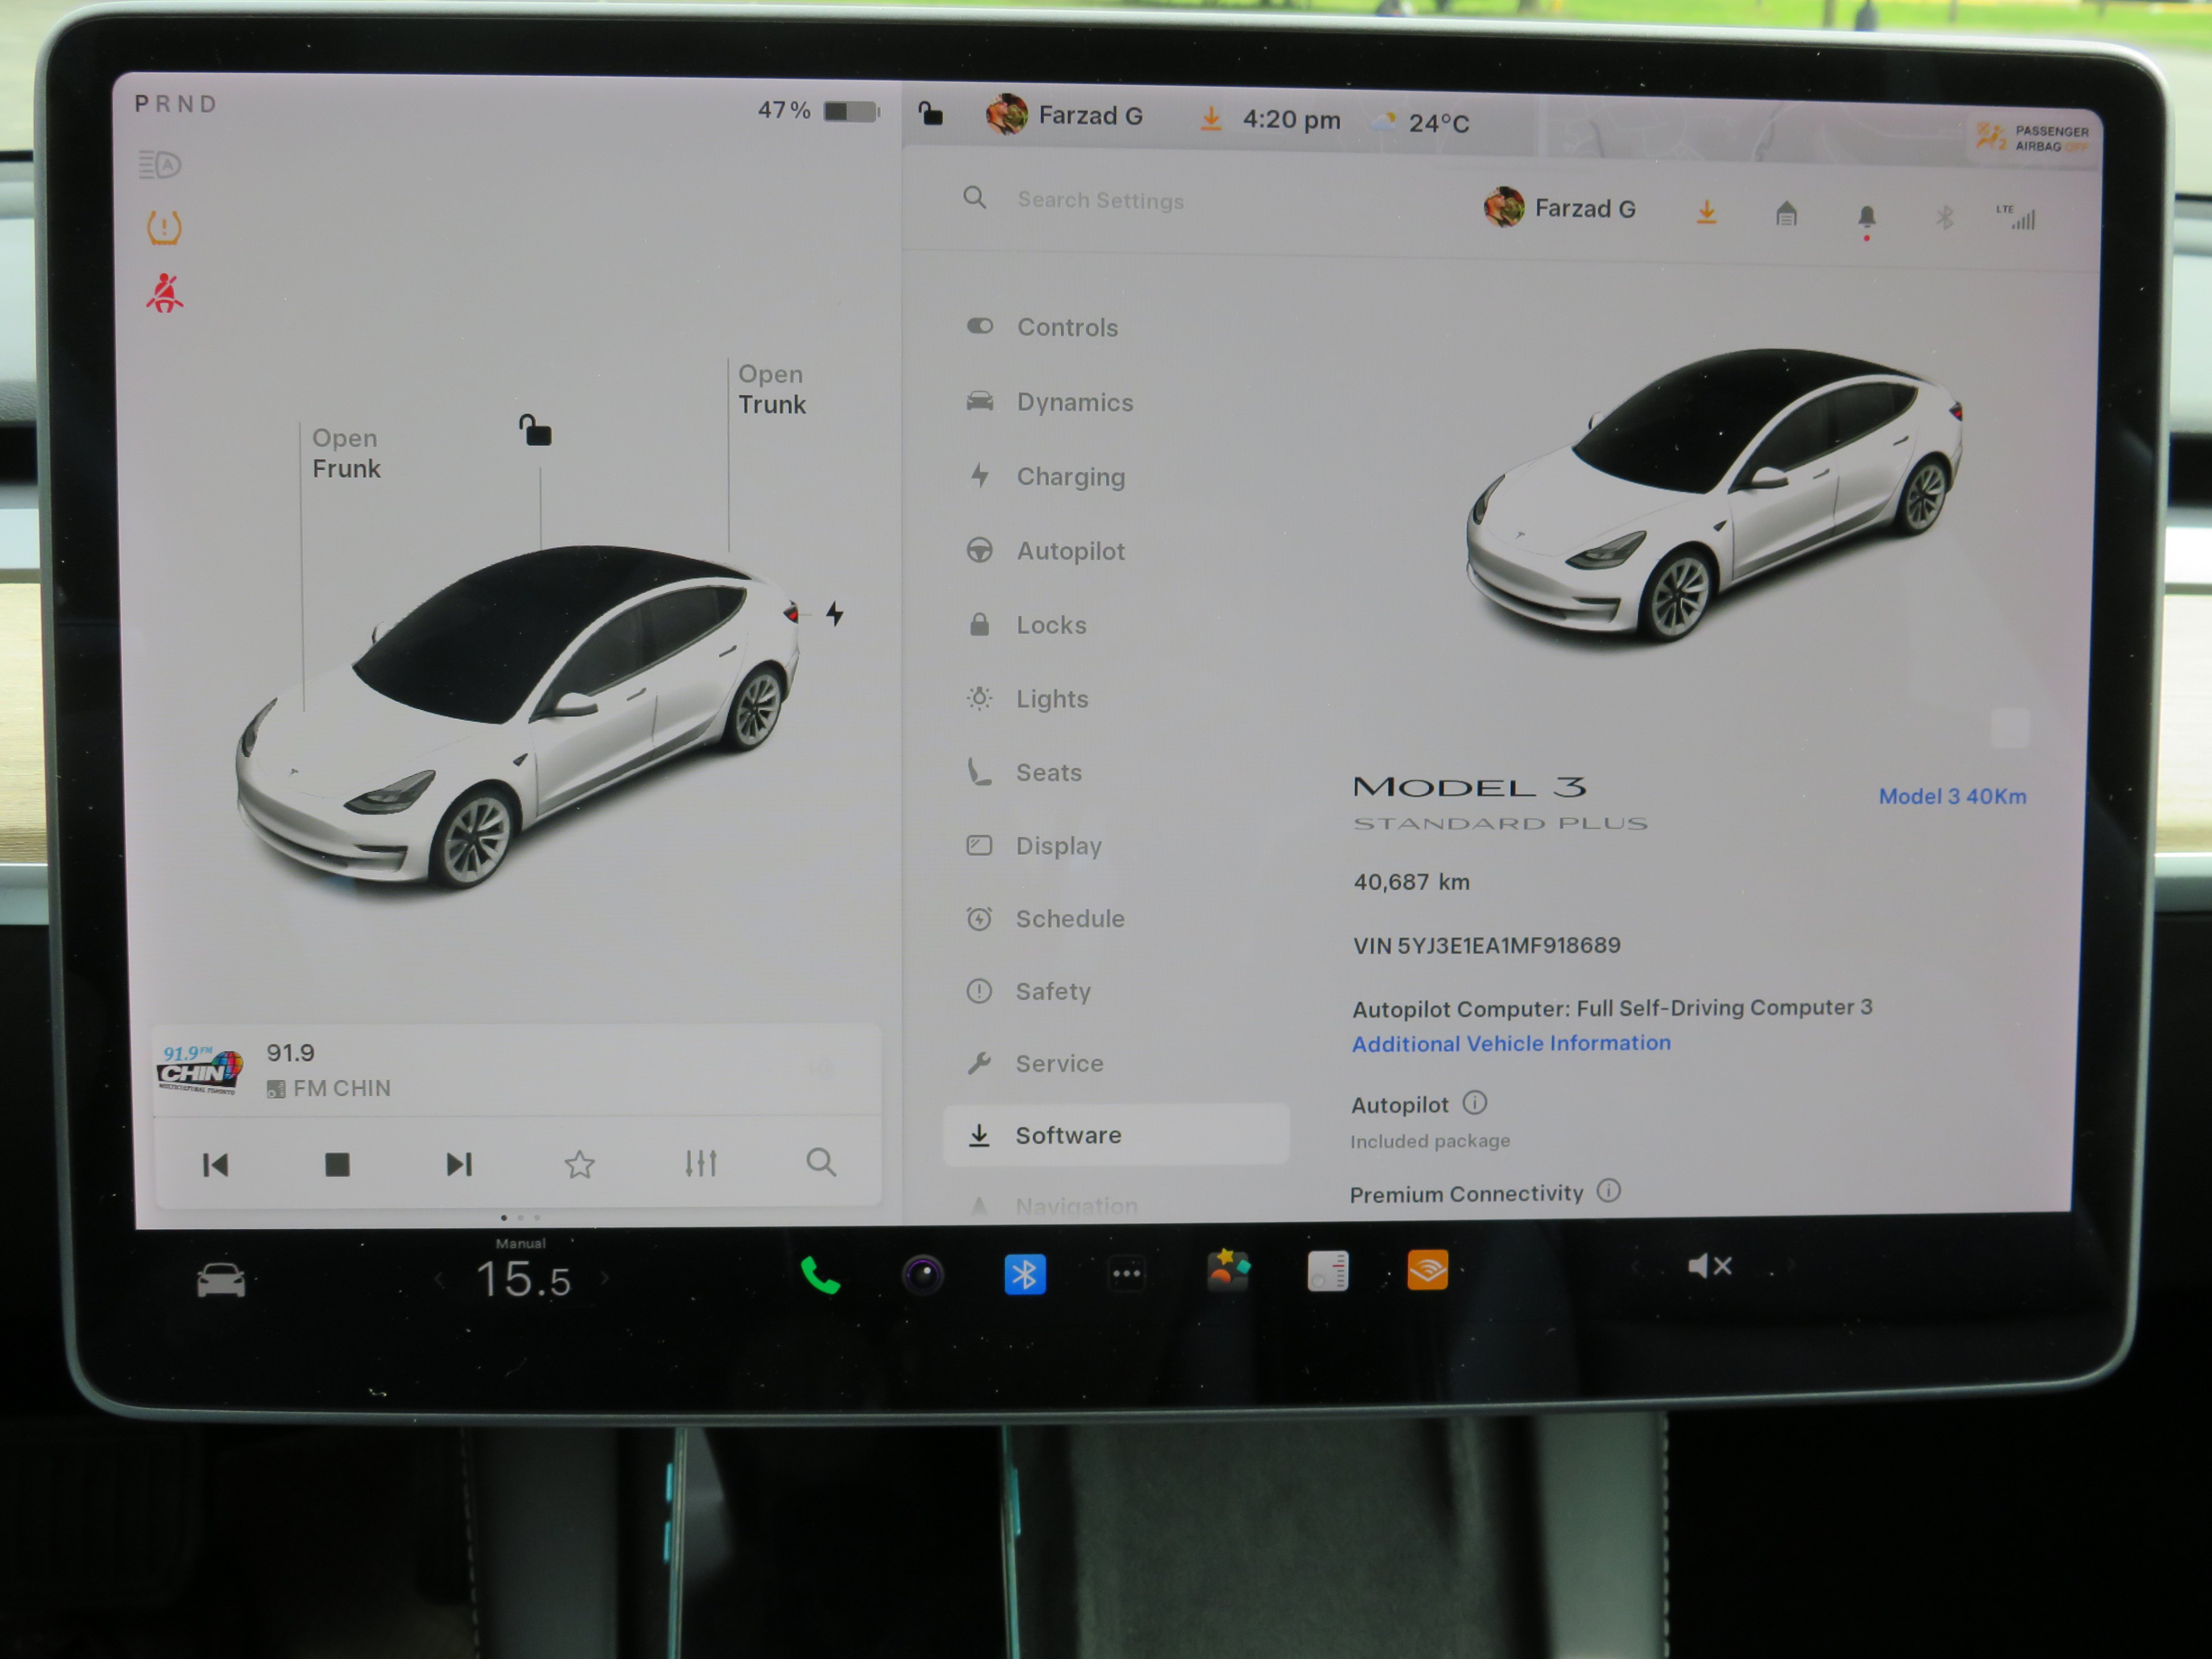Tap the 47% battery indicator

[818, 110]
